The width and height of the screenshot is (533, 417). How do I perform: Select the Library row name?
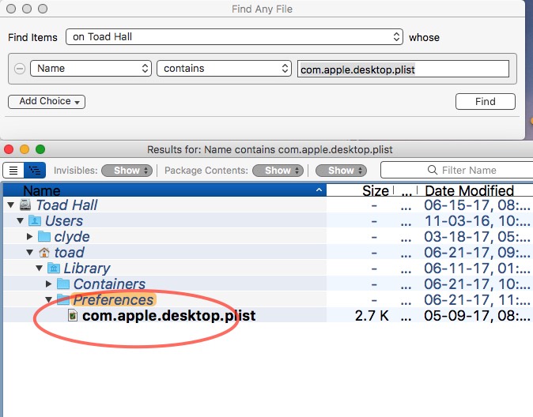click(87, 269)
